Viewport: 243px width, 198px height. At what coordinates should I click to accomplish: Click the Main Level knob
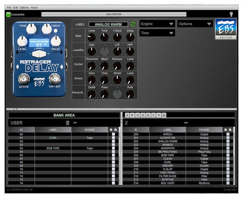(x=91, y=38)
